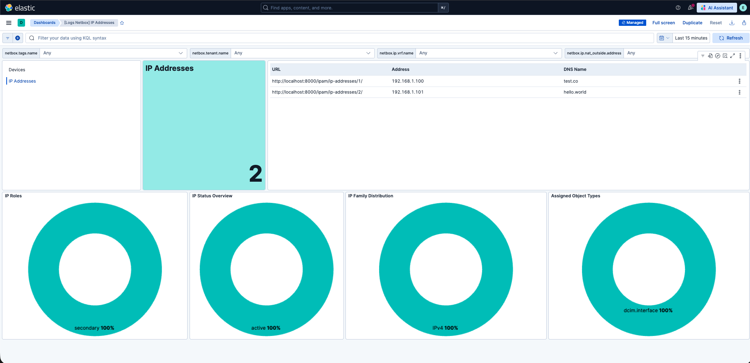Click the share dashboard icon
750x363 pixels.
(744, 23)
